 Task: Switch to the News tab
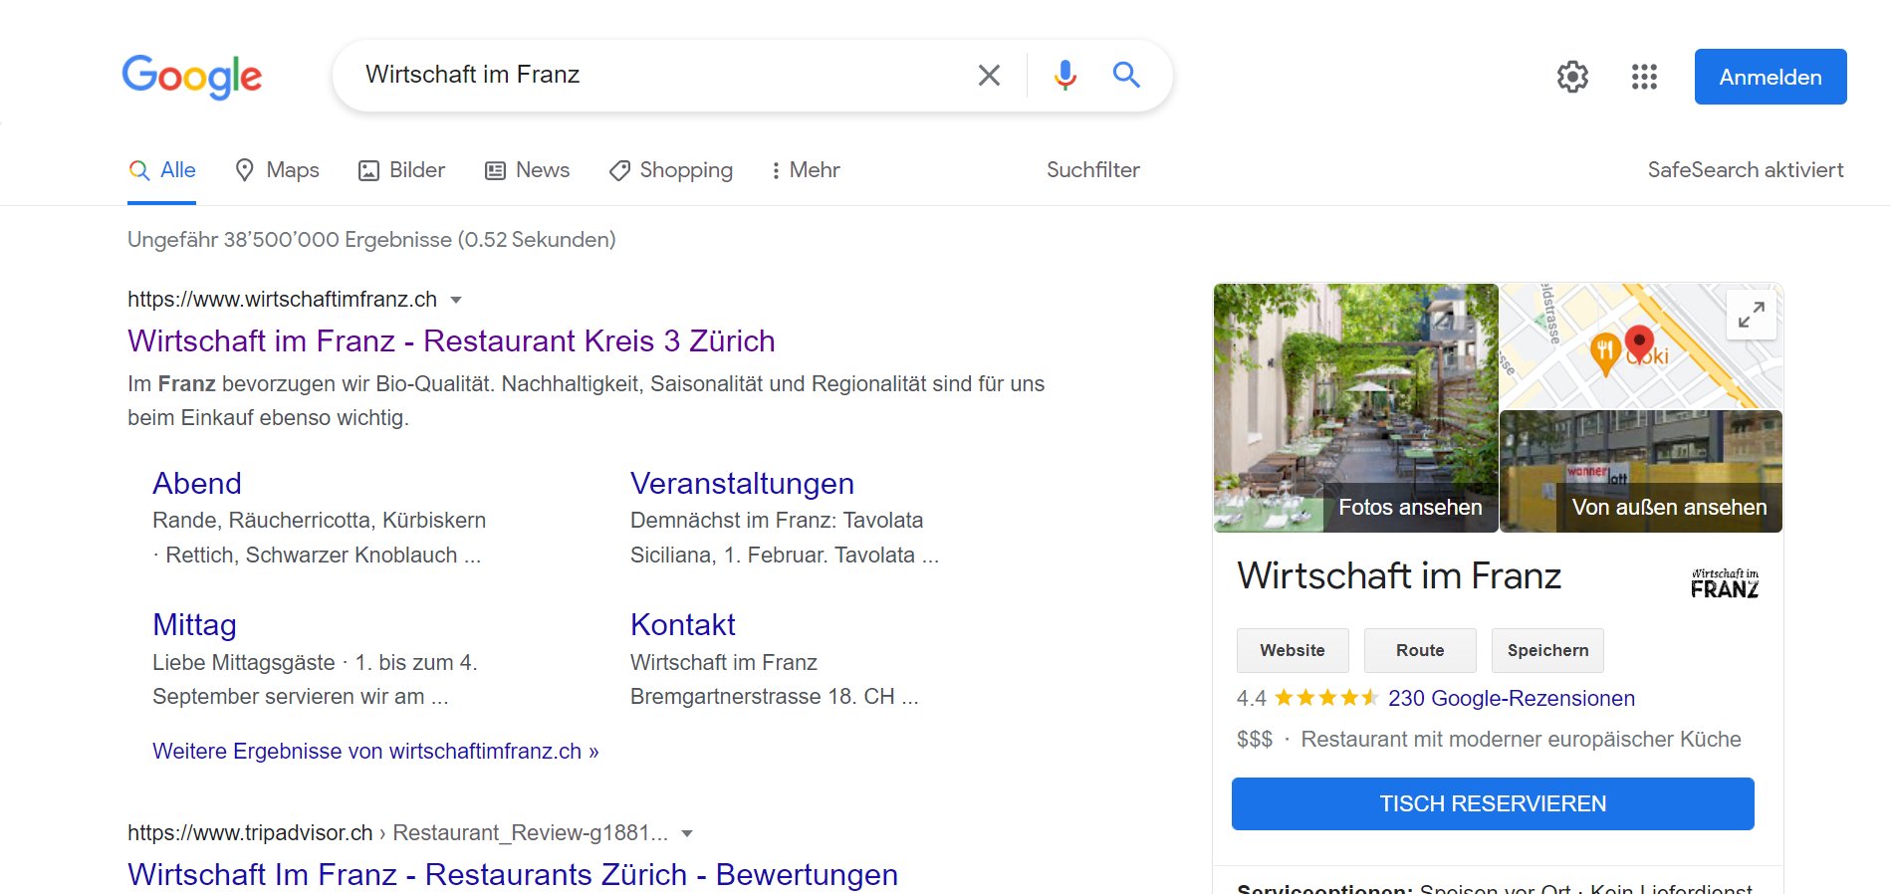coord(527,170)
